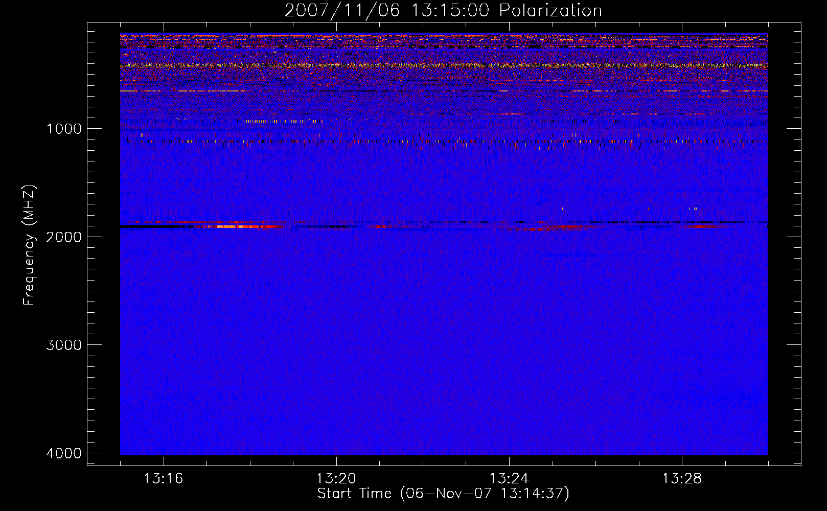Choose the 13:28 time tick label
827x511 pixels.
pyautogui.click(x=682, y=479)
